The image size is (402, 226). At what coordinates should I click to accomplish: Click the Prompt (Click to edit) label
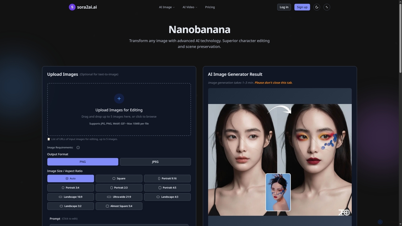click(63, 218)
